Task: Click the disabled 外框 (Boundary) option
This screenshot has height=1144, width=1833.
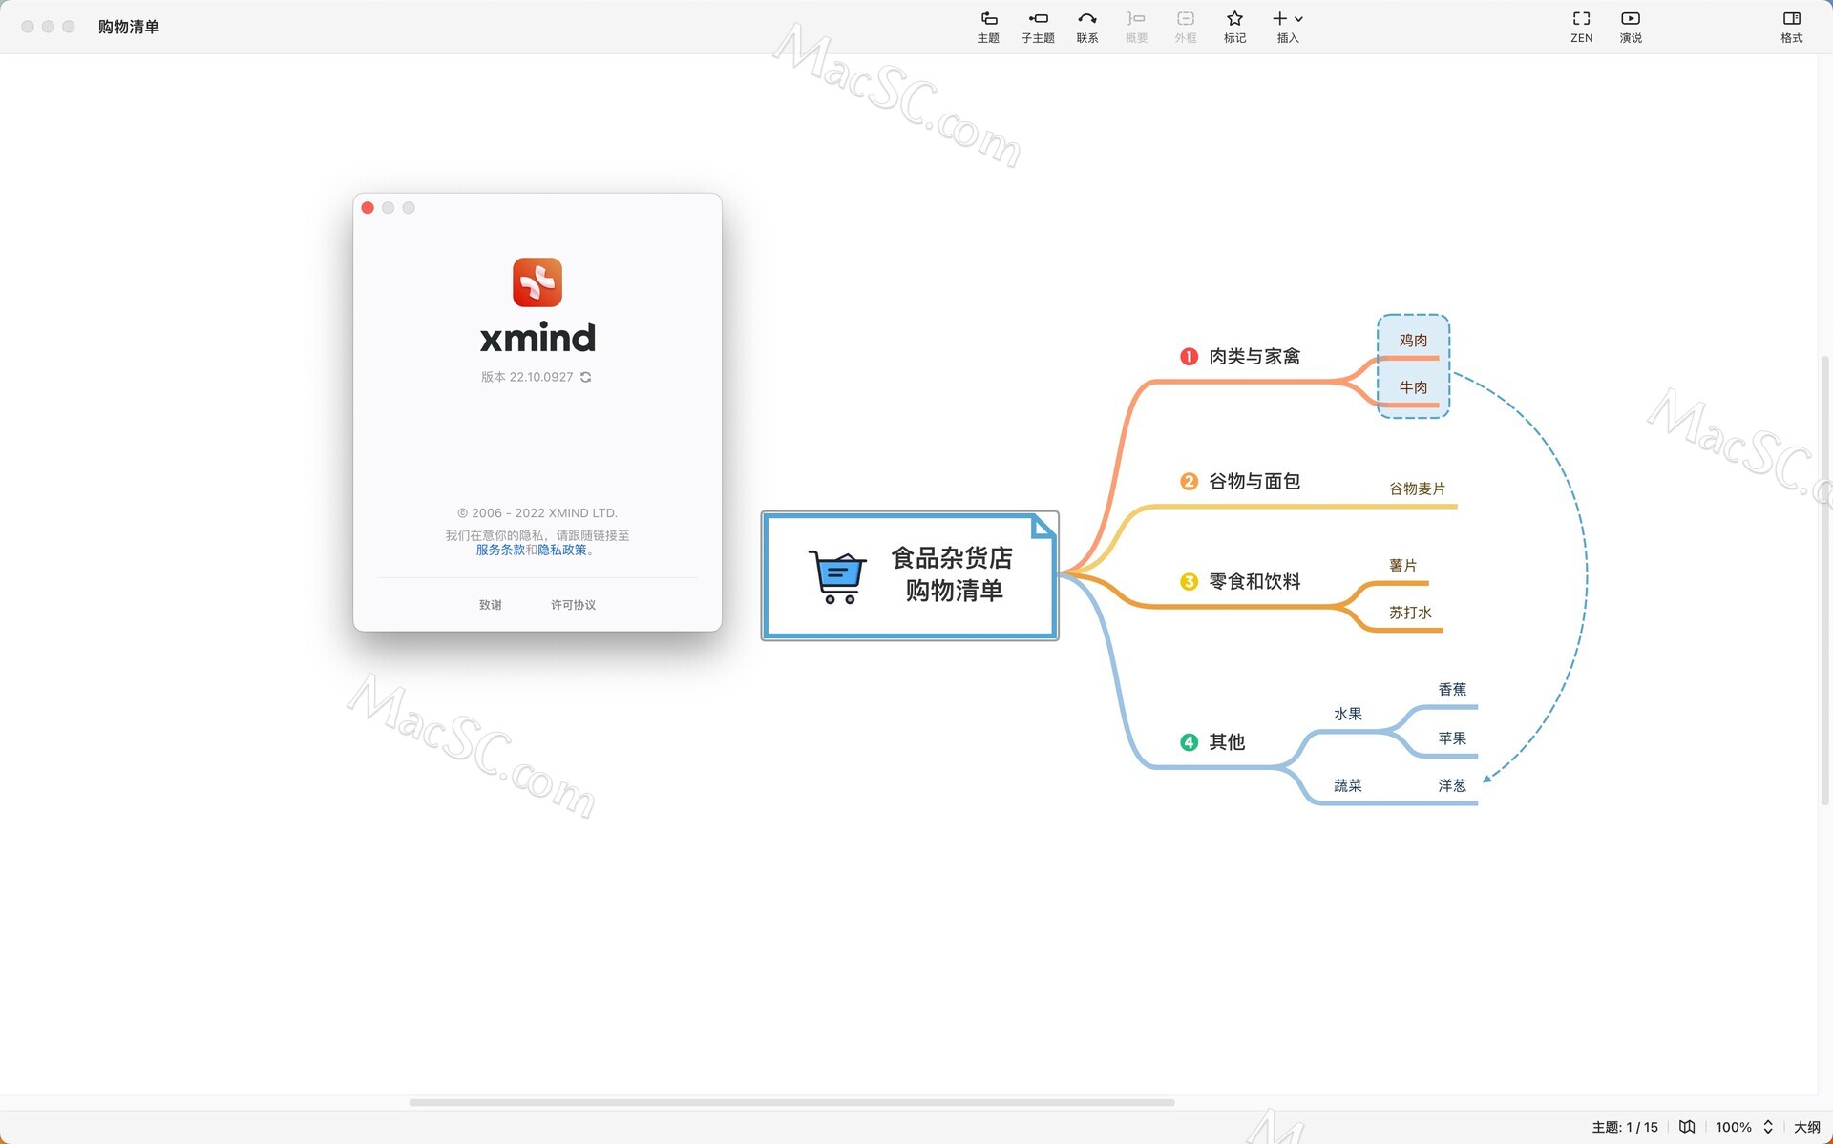Action: [x=1185, y=26]
